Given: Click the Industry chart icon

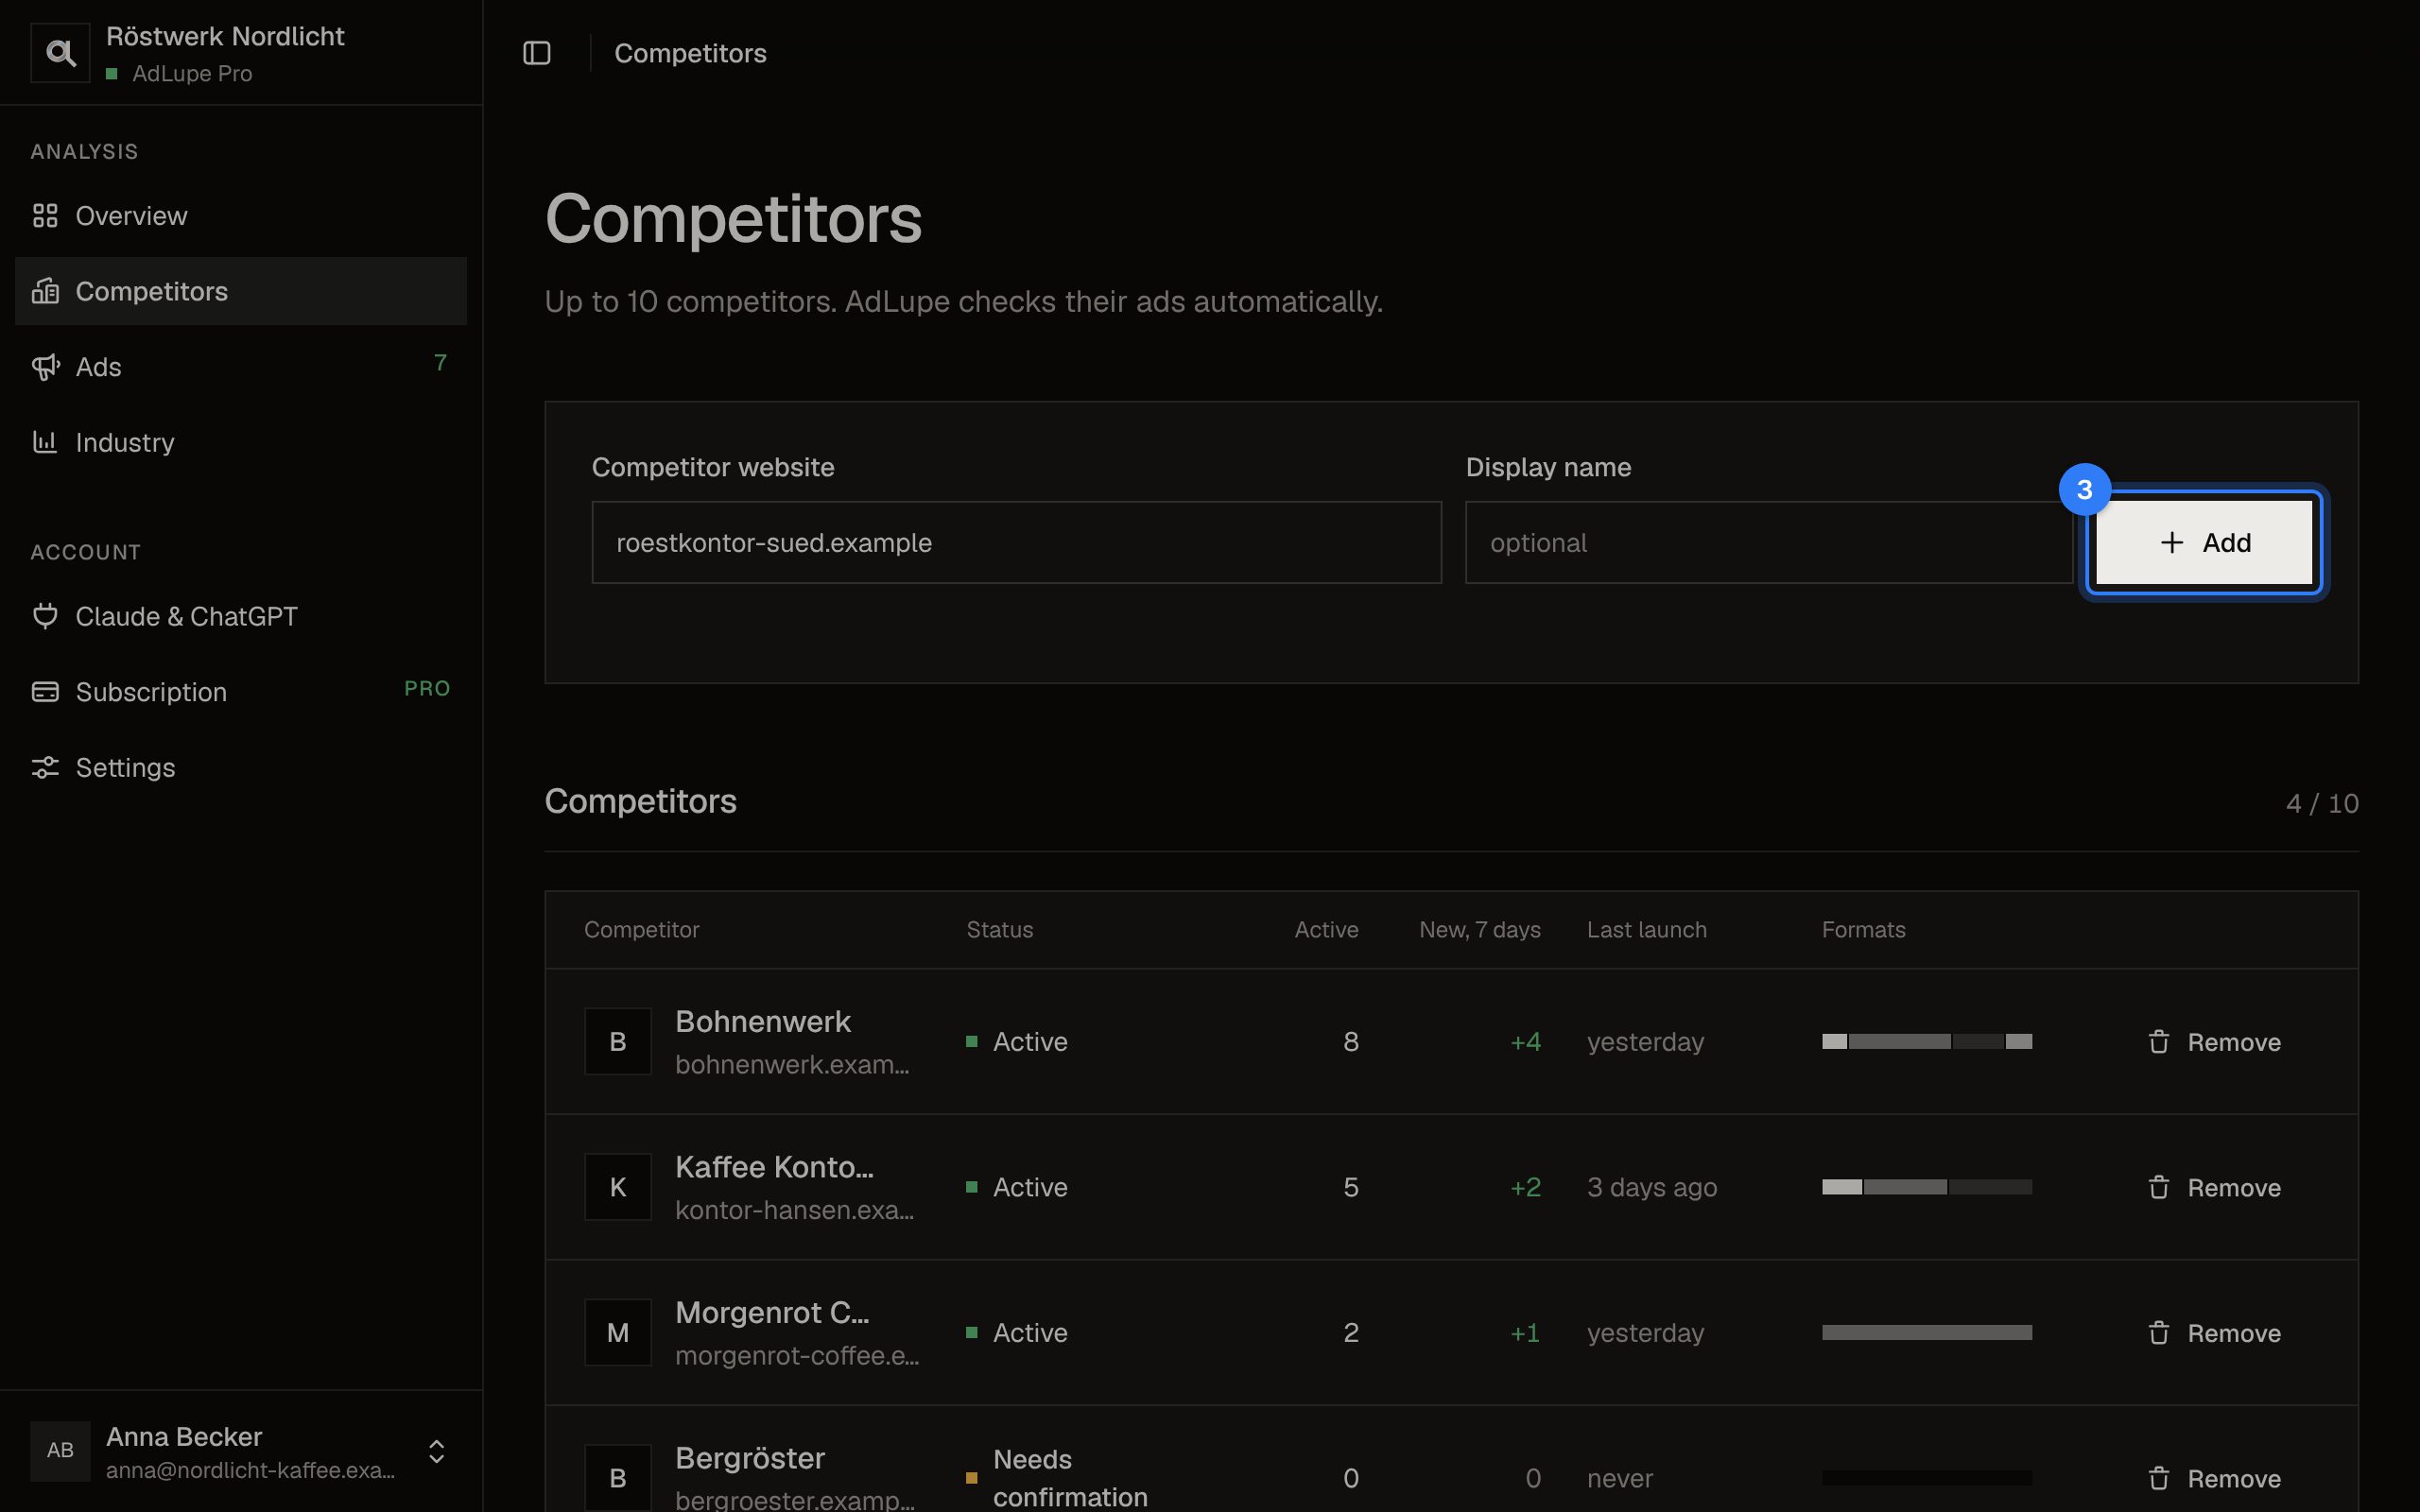Looking at the screenshot, I should [x=45, y=442].
